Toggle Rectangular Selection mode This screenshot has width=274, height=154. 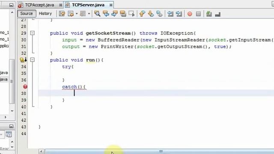click(x=131, y=14)
